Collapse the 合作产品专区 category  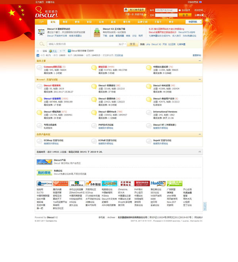click(x=200, y=134)
